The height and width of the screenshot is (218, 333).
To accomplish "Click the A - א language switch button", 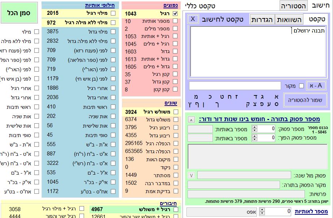I will 316,86.
